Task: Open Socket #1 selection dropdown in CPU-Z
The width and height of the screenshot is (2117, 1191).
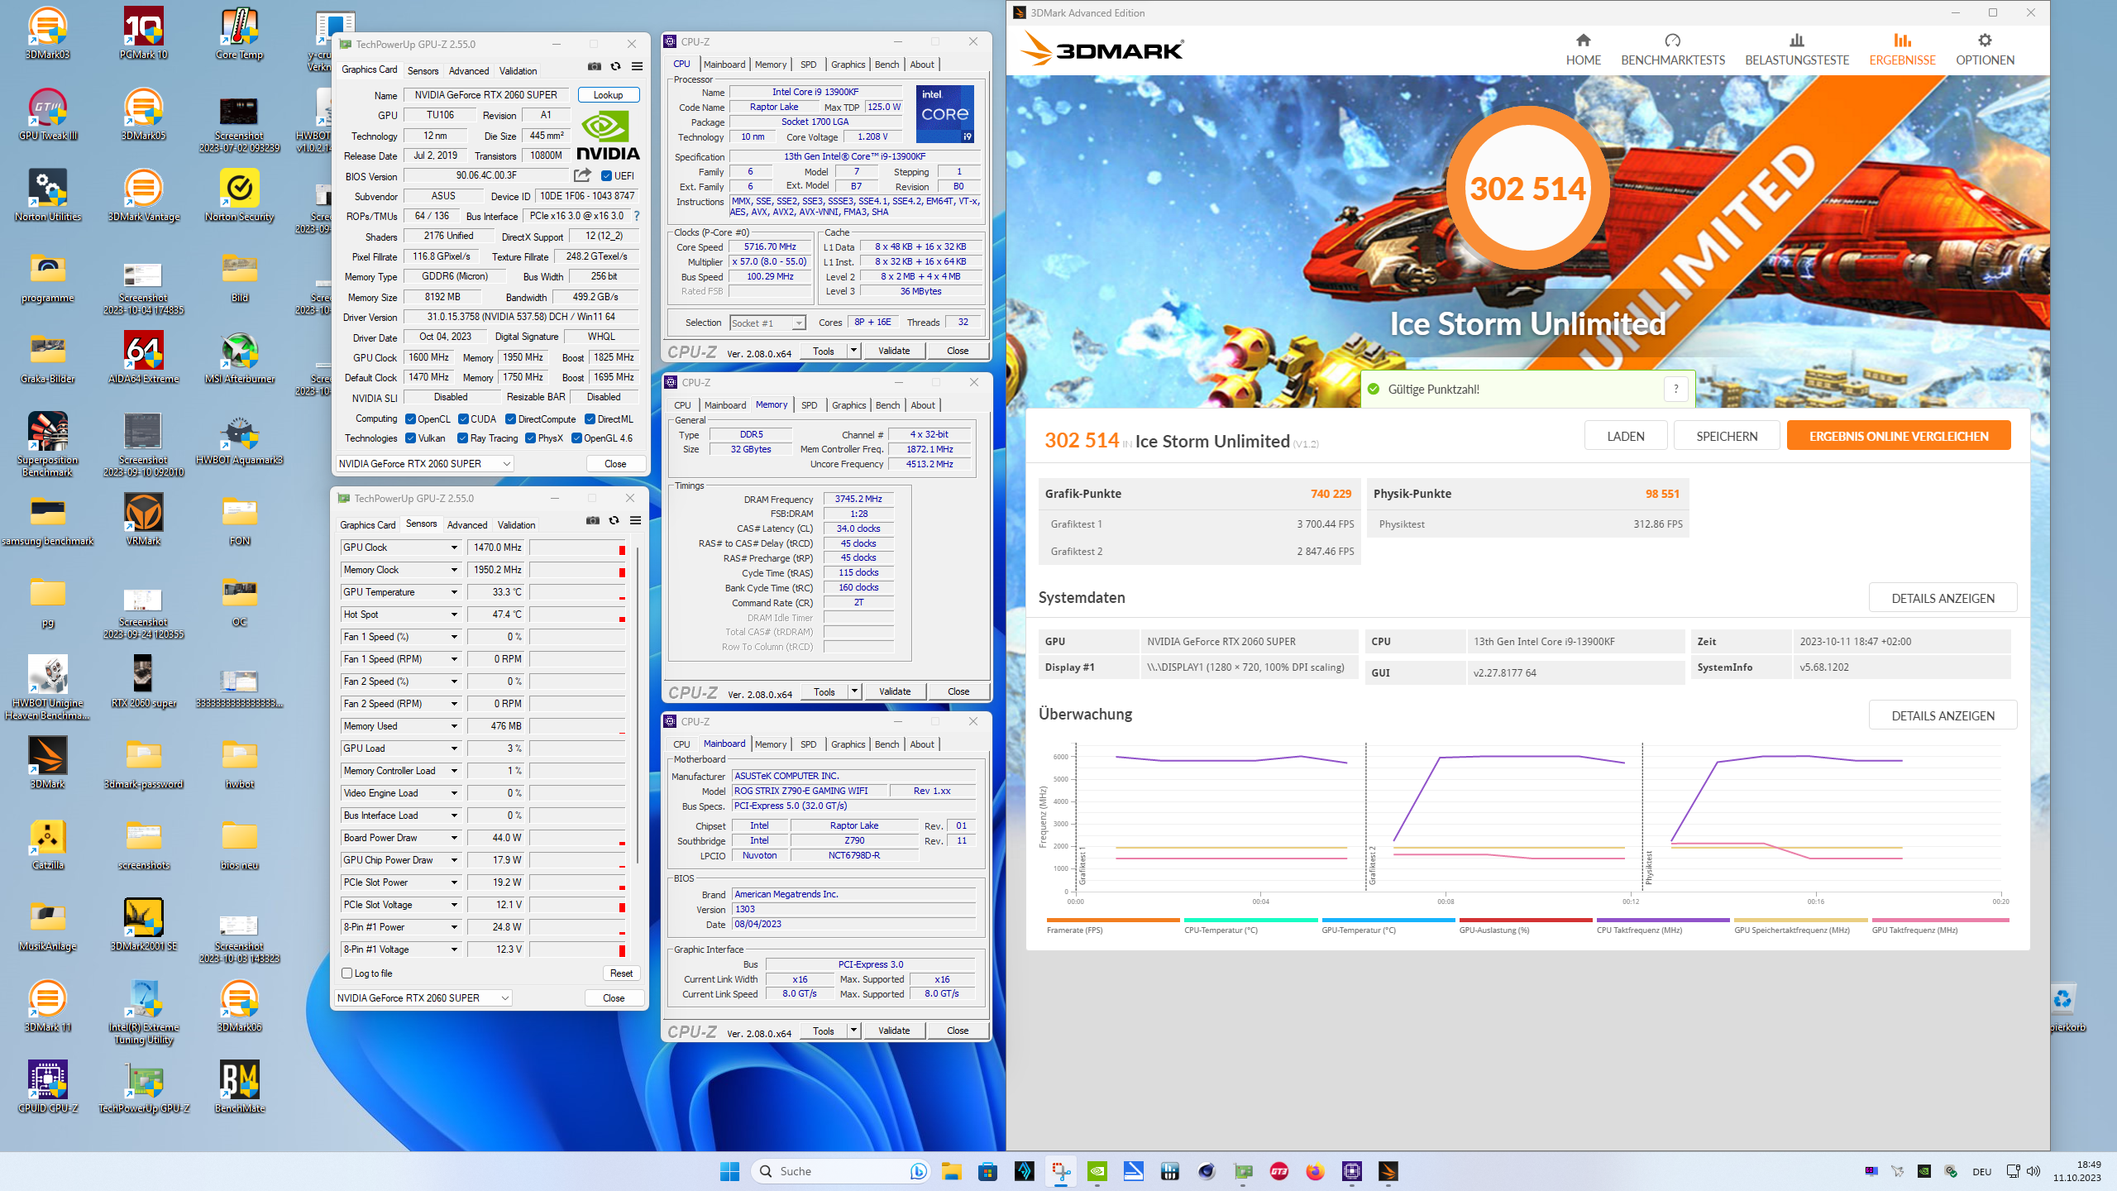Action: tap(767, 323)
